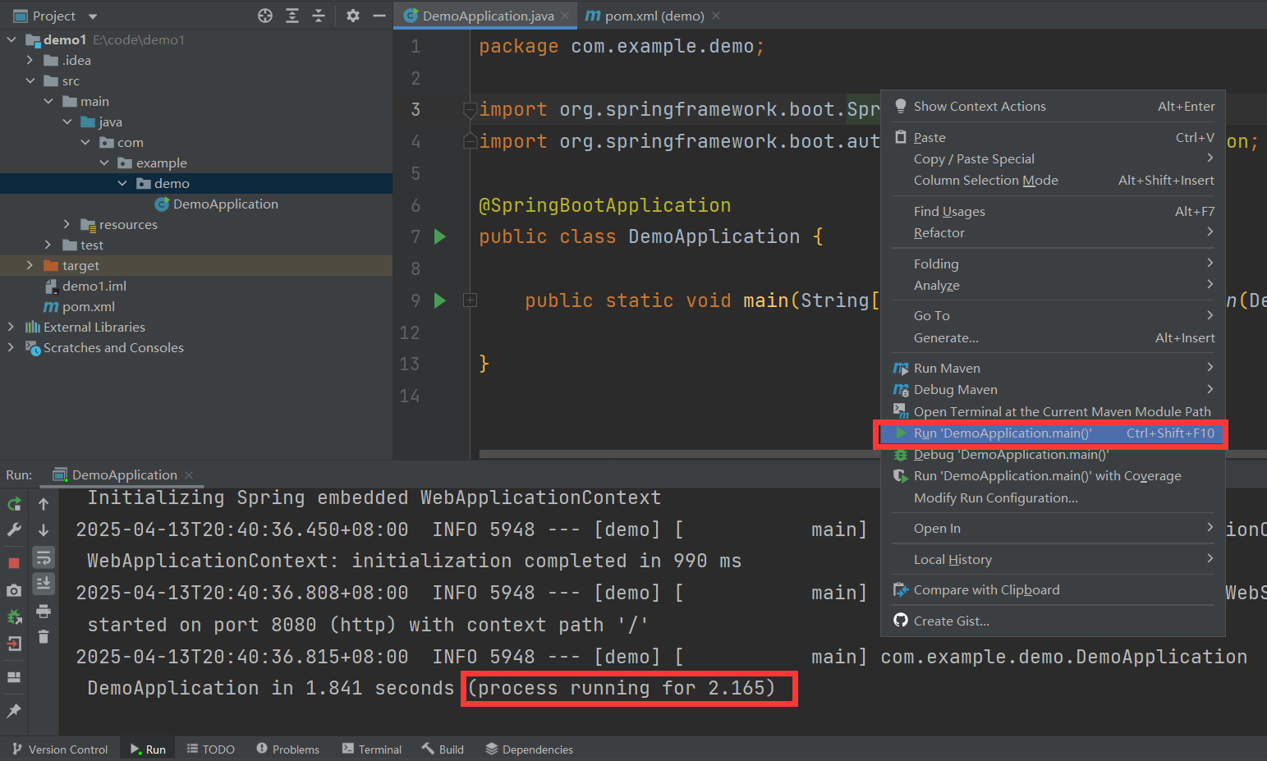Click the print icon in Run console
The height and width of the screenshot is (761, 1267).
44,612
